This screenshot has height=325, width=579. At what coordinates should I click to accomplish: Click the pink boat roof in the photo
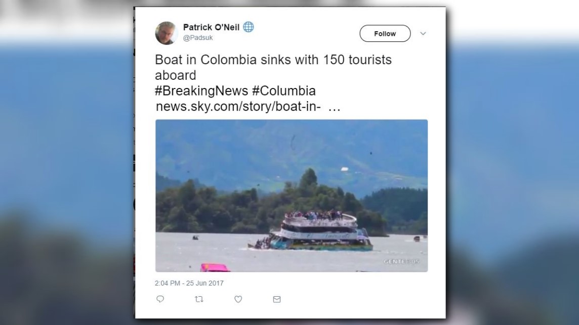[x=215, y=267]
